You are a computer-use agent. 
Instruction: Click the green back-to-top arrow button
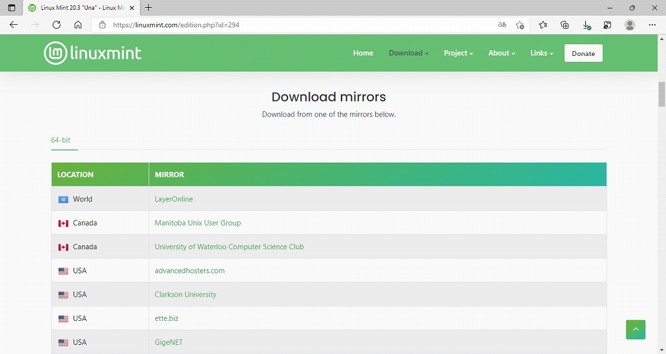(635, 329)
